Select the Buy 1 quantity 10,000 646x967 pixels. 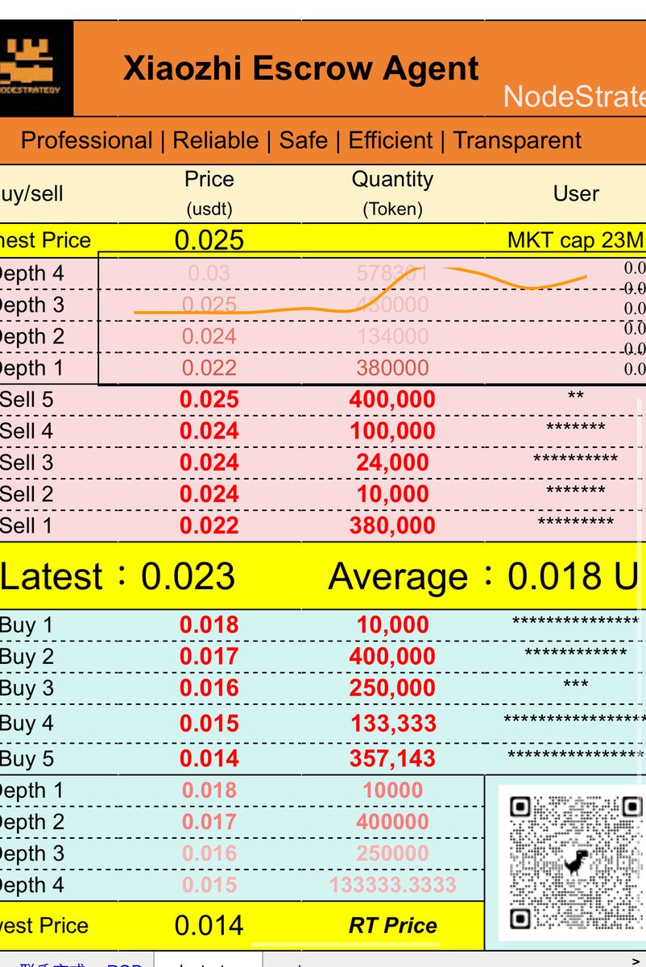[x=392, y=625]
